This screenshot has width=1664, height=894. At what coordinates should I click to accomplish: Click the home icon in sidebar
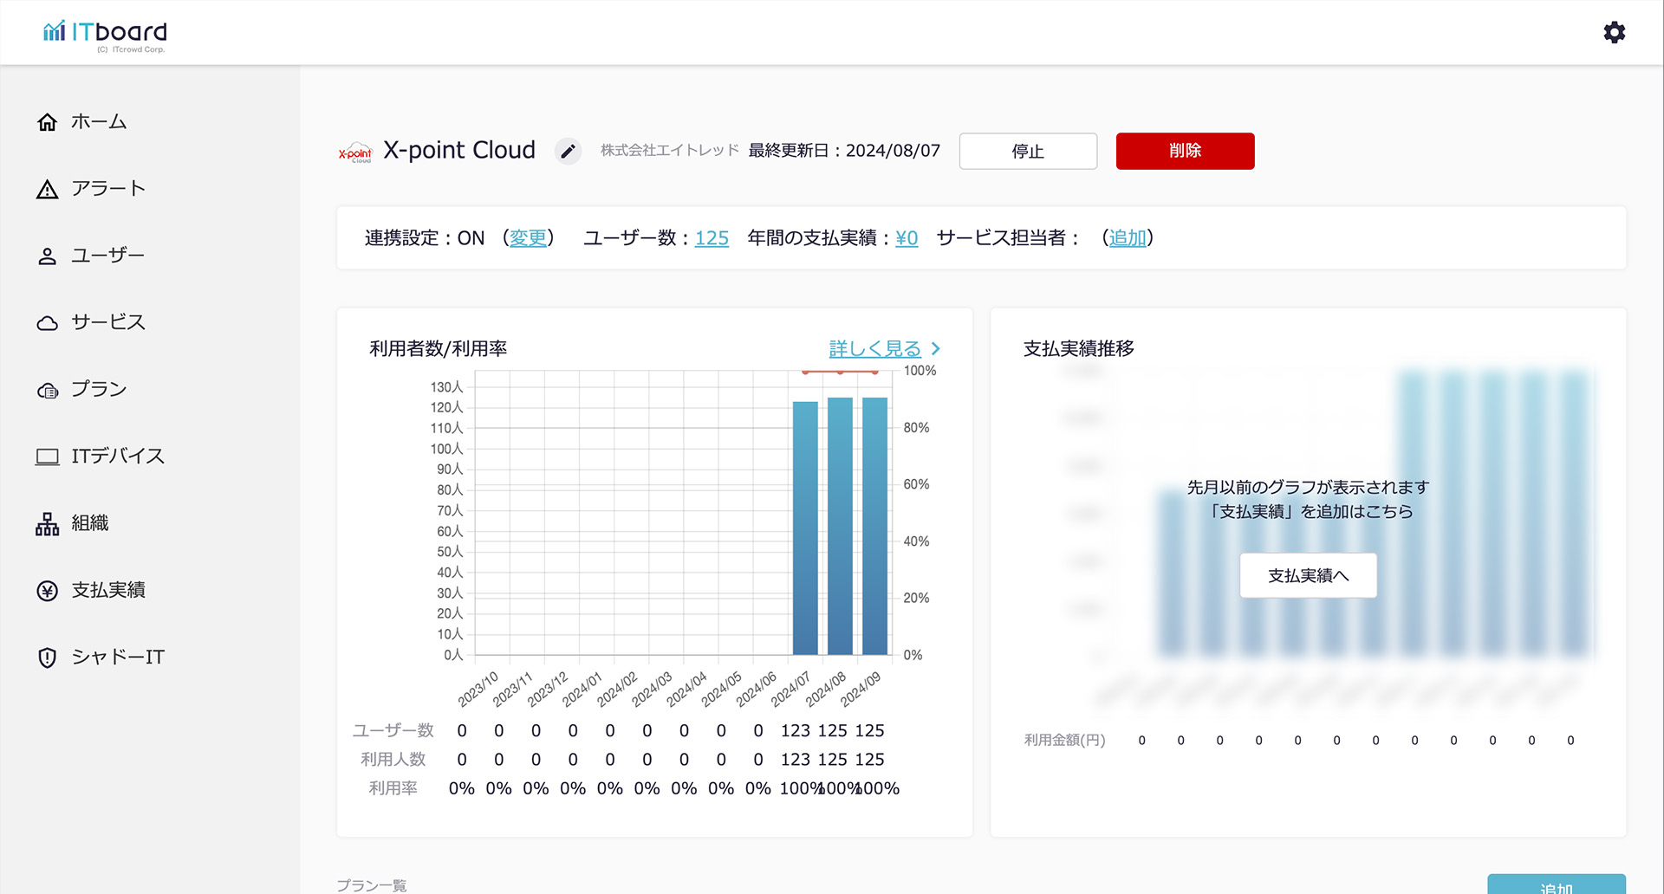pos(48,122)
